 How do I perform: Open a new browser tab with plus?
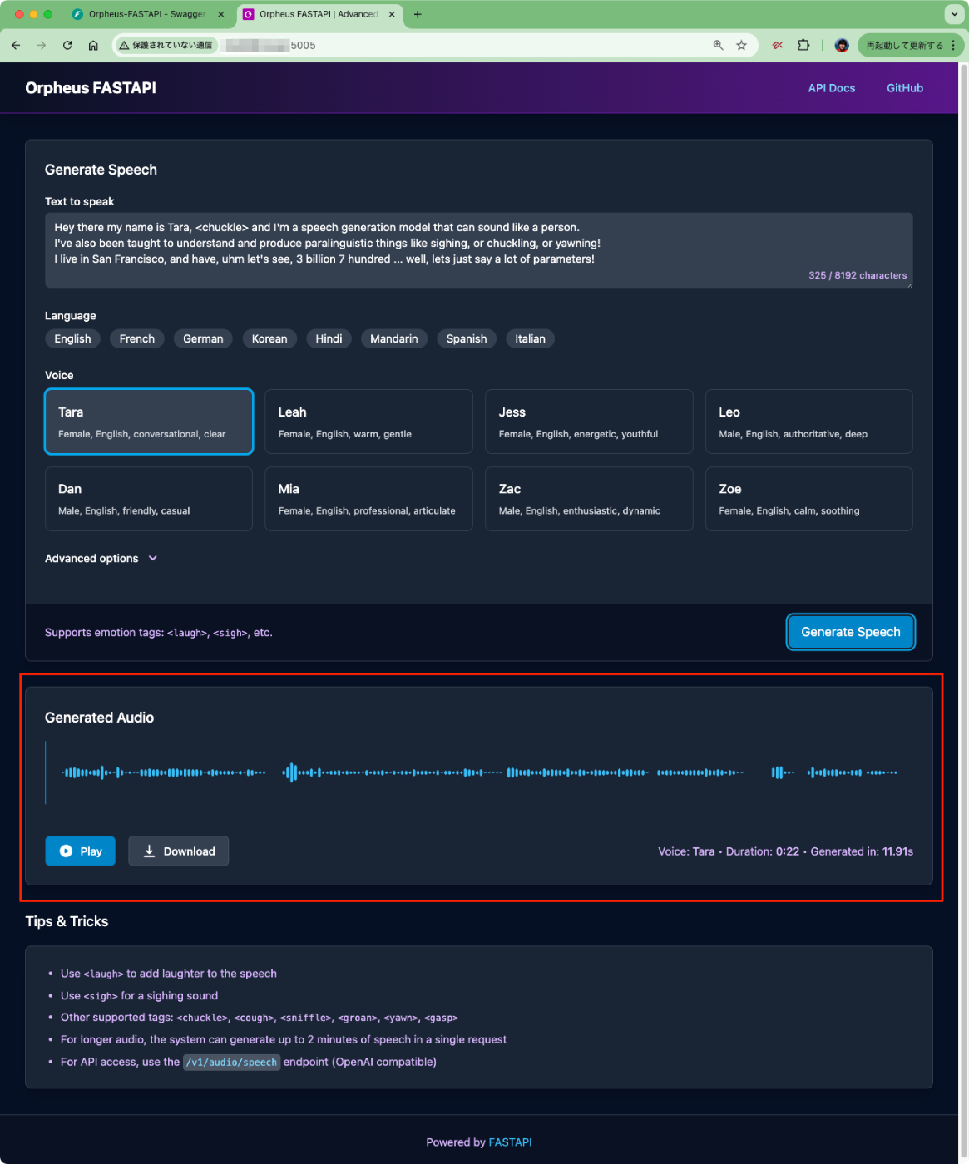click(418, 14)
